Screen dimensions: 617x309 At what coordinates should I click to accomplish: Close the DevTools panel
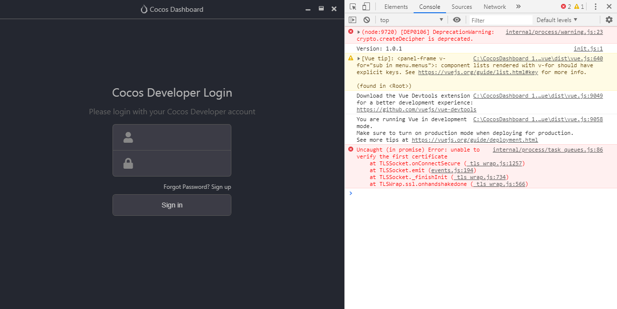coord(609,7)
